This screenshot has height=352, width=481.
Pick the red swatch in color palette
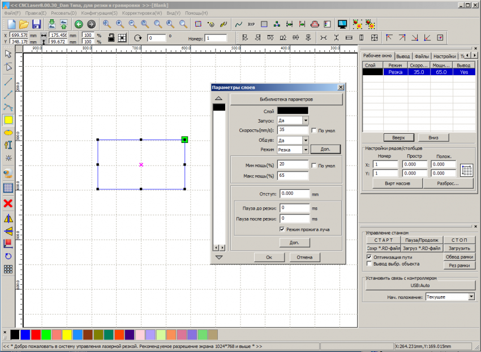point(36,334)
